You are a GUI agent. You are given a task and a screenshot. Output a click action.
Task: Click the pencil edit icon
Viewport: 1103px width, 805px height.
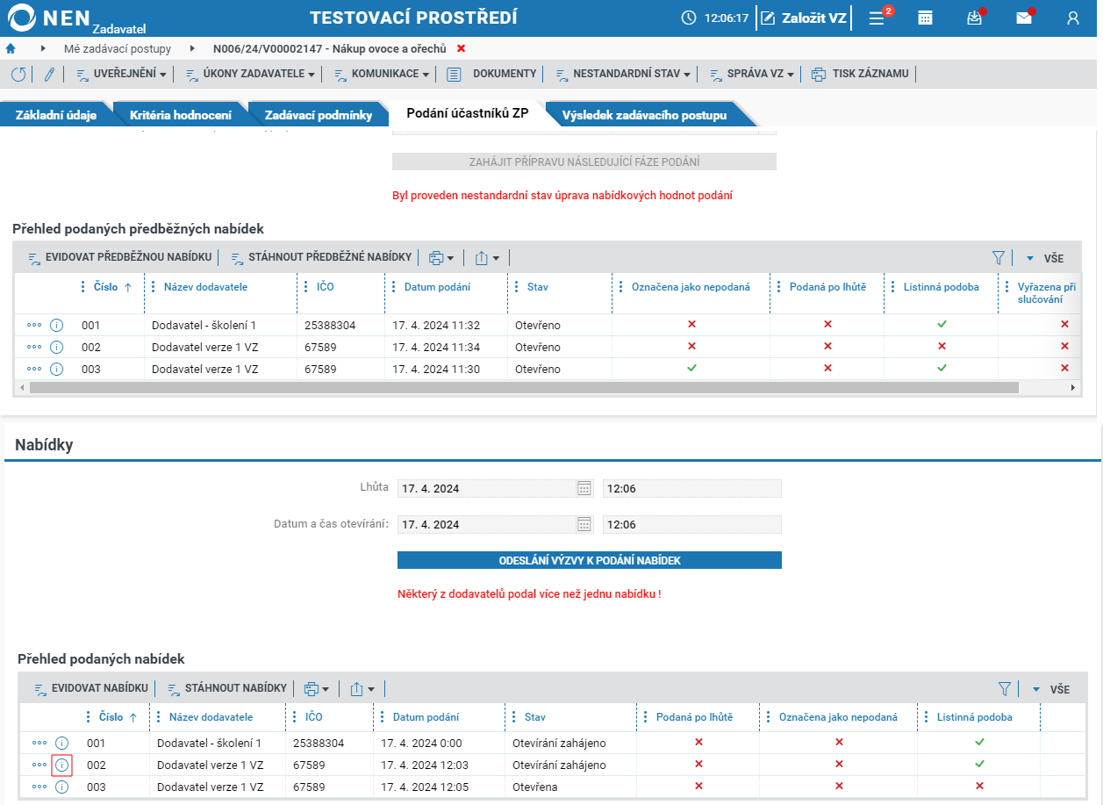click(x=49, y=75)
